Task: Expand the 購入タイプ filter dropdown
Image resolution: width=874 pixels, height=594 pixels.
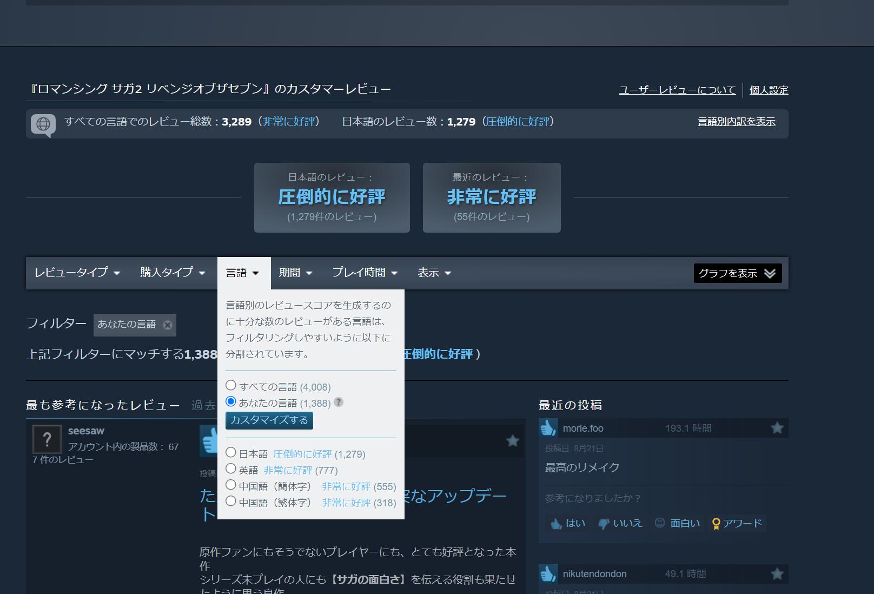Action: coord(173,273)
